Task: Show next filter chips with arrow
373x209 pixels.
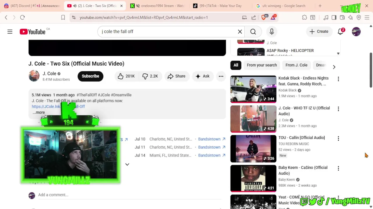Action: 334,67
